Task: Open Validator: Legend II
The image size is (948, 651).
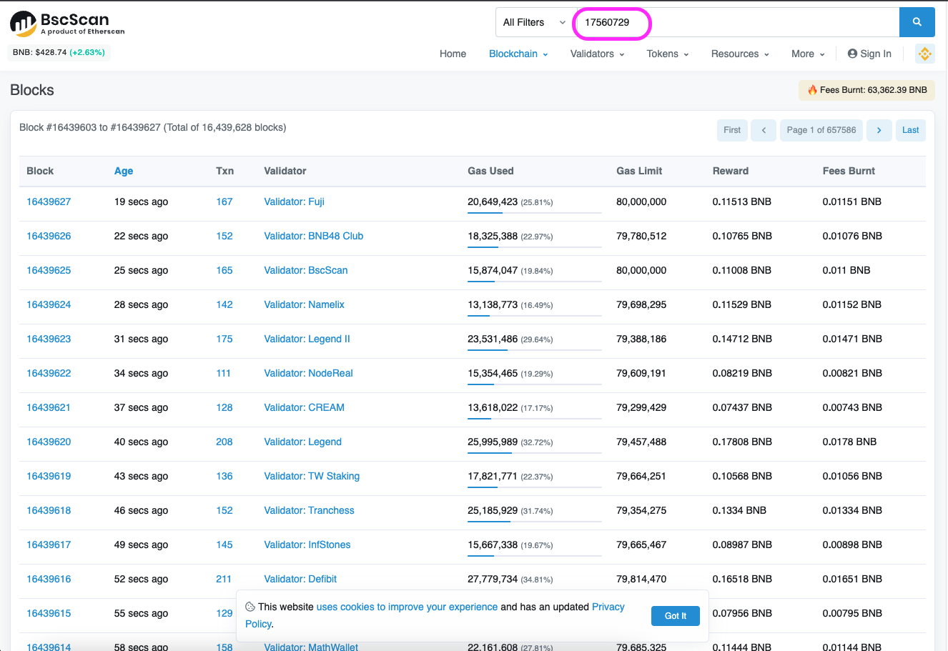Action: pos(307,339)
